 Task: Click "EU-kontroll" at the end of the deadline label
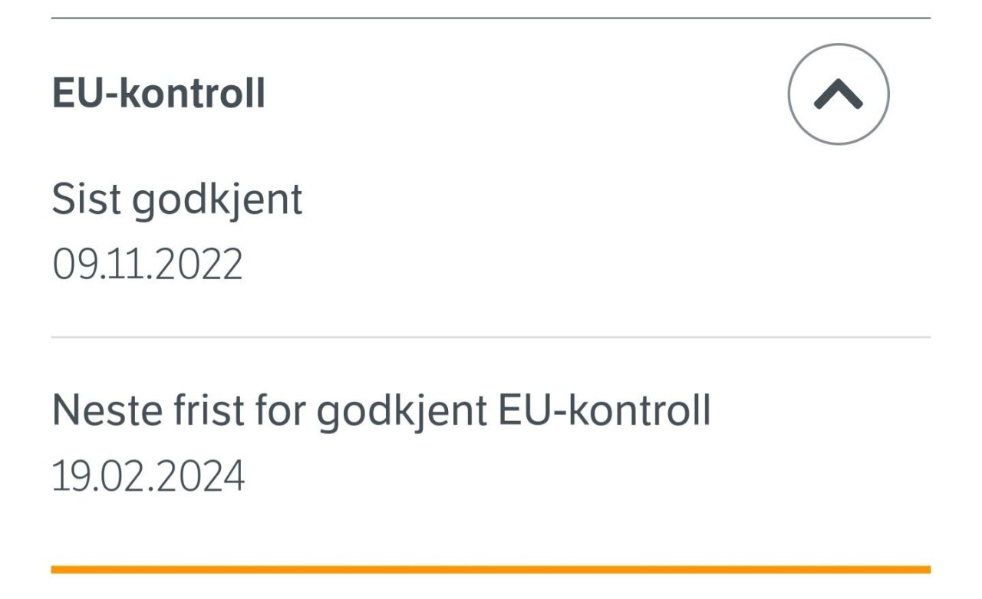coord(605,411)
